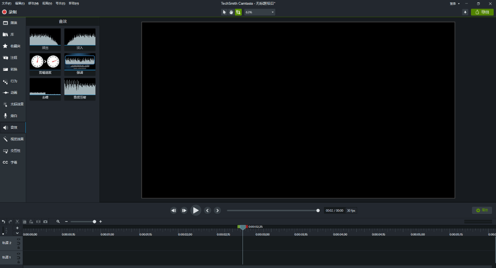Select the 去噪 noise removal effect
The image size is (496, 268).
(45, 89)
